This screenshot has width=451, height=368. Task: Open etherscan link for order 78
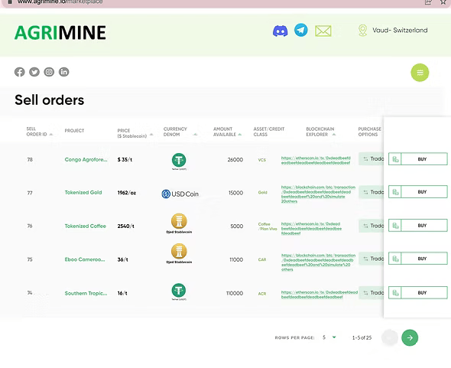[316, 161]
